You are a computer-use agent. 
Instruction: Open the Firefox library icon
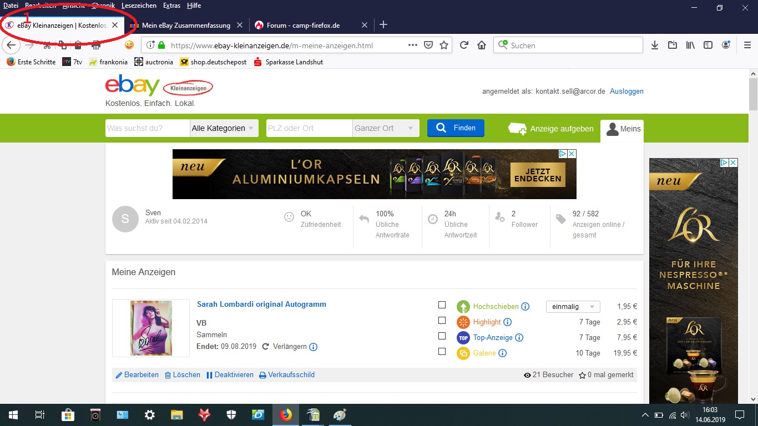(690, 45)
